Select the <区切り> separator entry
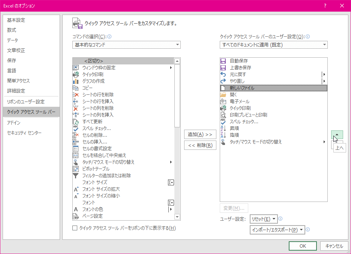Image resolution: width=351 pixels, height=254 pixels. click(x=123, y=61)
